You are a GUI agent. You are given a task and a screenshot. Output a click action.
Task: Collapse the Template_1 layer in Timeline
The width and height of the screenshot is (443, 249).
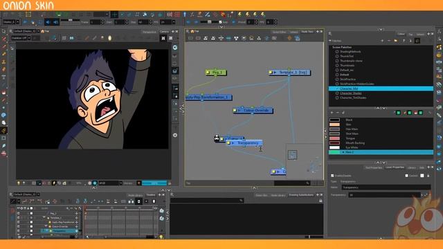(x=44, y=217)
